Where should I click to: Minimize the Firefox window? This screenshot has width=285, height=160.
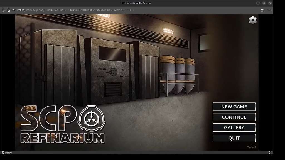[258, 3]
